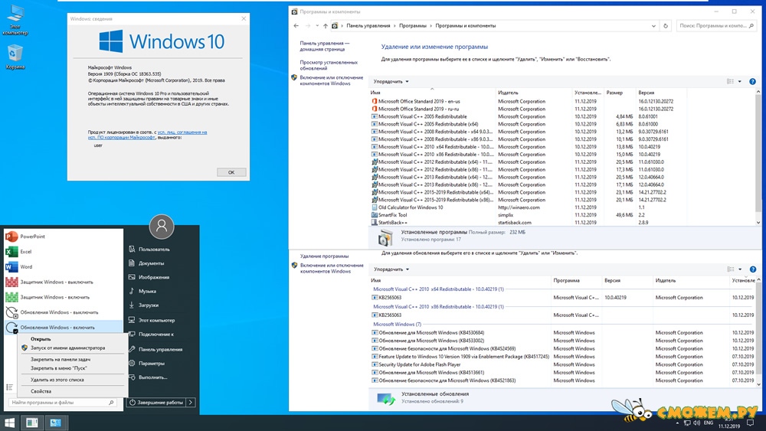Select Закрепить на панели задач
The image size is (766, 431).
pyautogui.click(x=61, y=359)
